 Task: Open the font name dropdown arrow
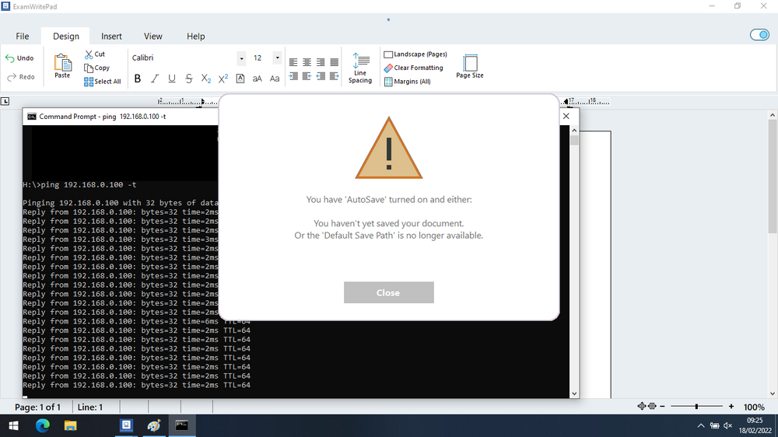(241, 58)
